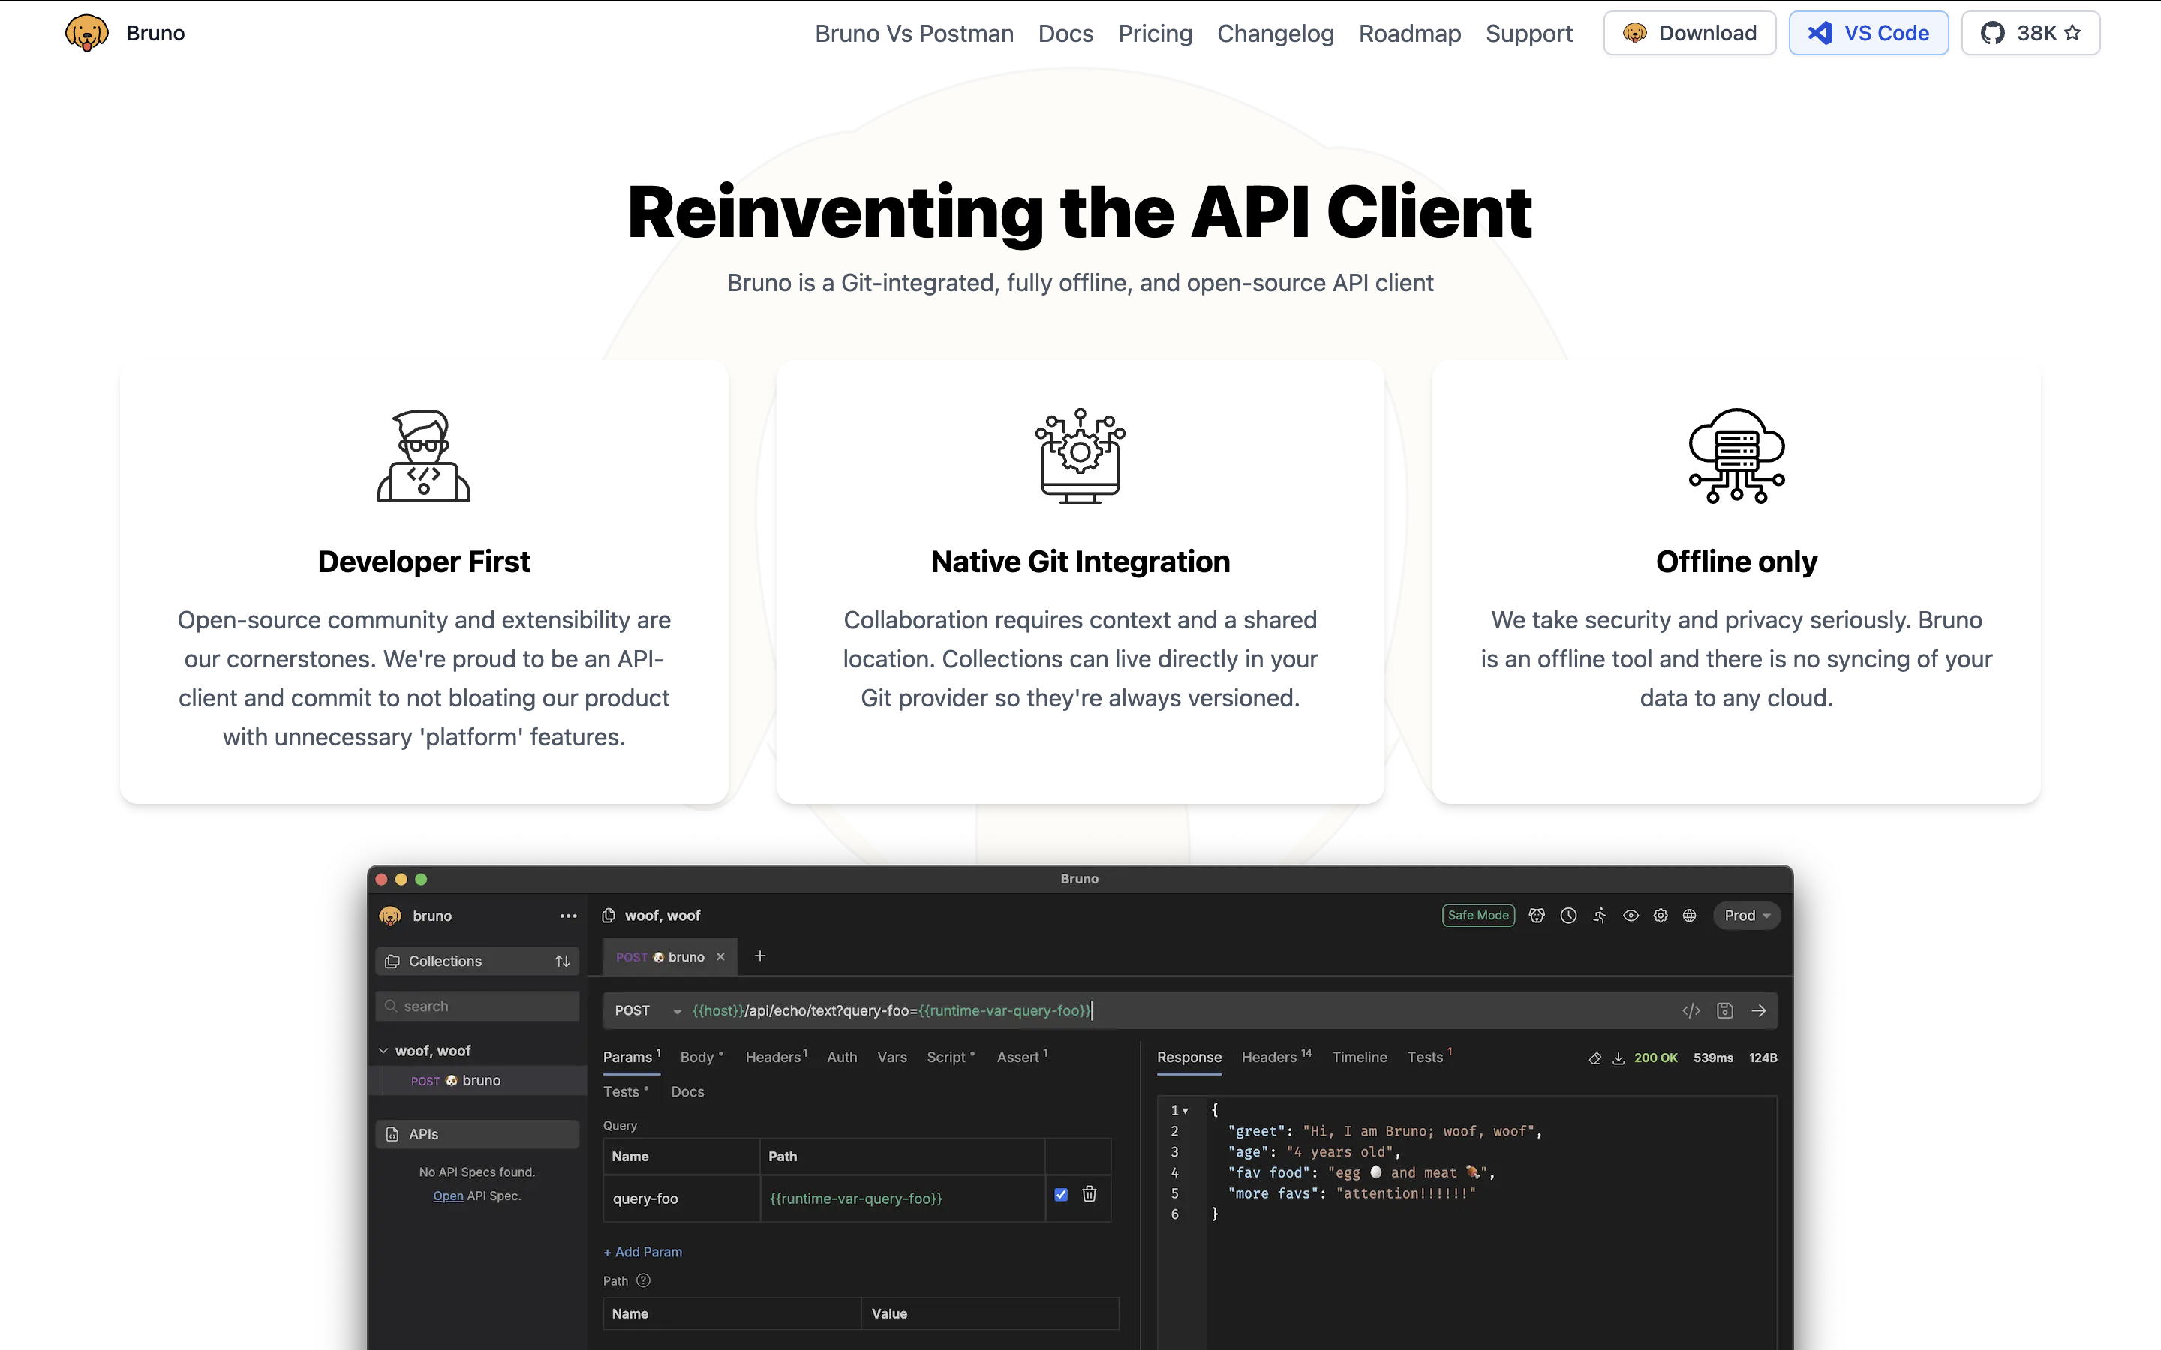Click the clock history icon
The width and height of the screenshot is (2161, 1350).
coord(1568,915)
